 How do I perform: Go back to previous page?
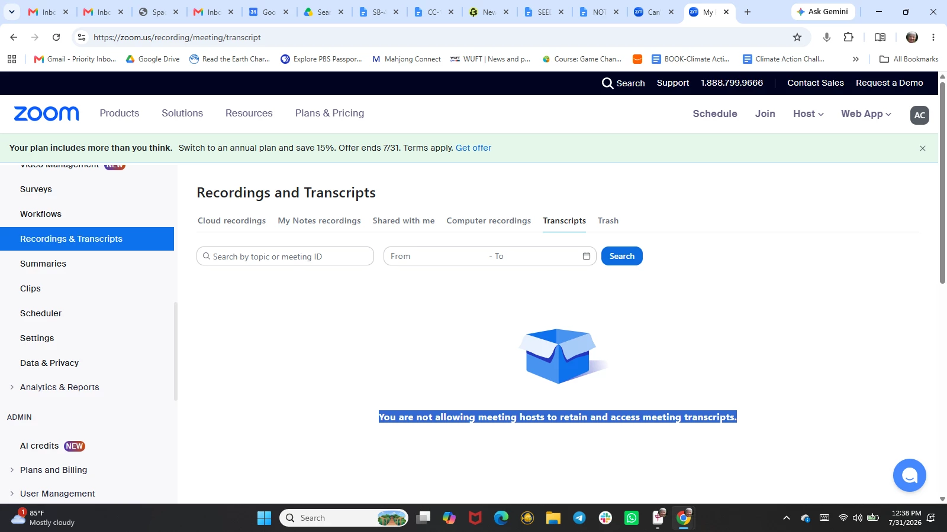(x=14, y=37)
